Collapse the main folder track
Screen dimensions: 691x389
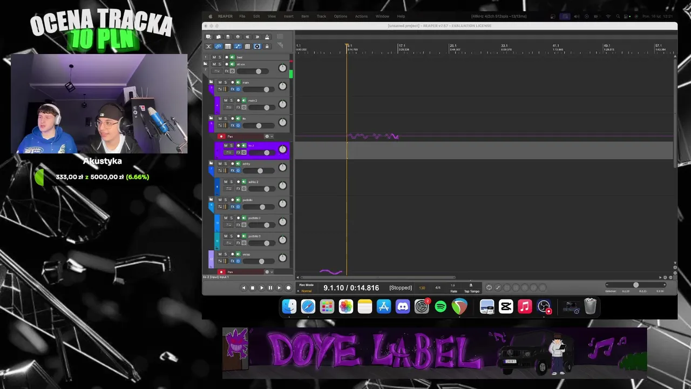pos(211,82)
